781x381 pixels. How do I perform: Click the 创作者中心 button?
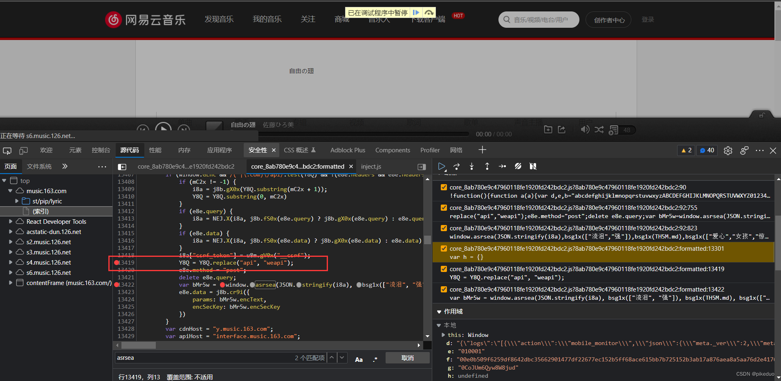(608, 20)
